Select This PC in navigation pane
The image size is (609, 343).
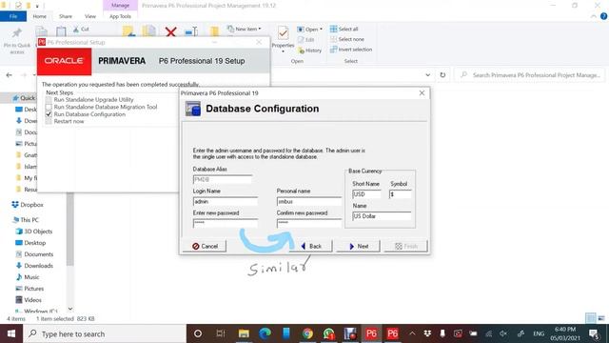(26, 220)
